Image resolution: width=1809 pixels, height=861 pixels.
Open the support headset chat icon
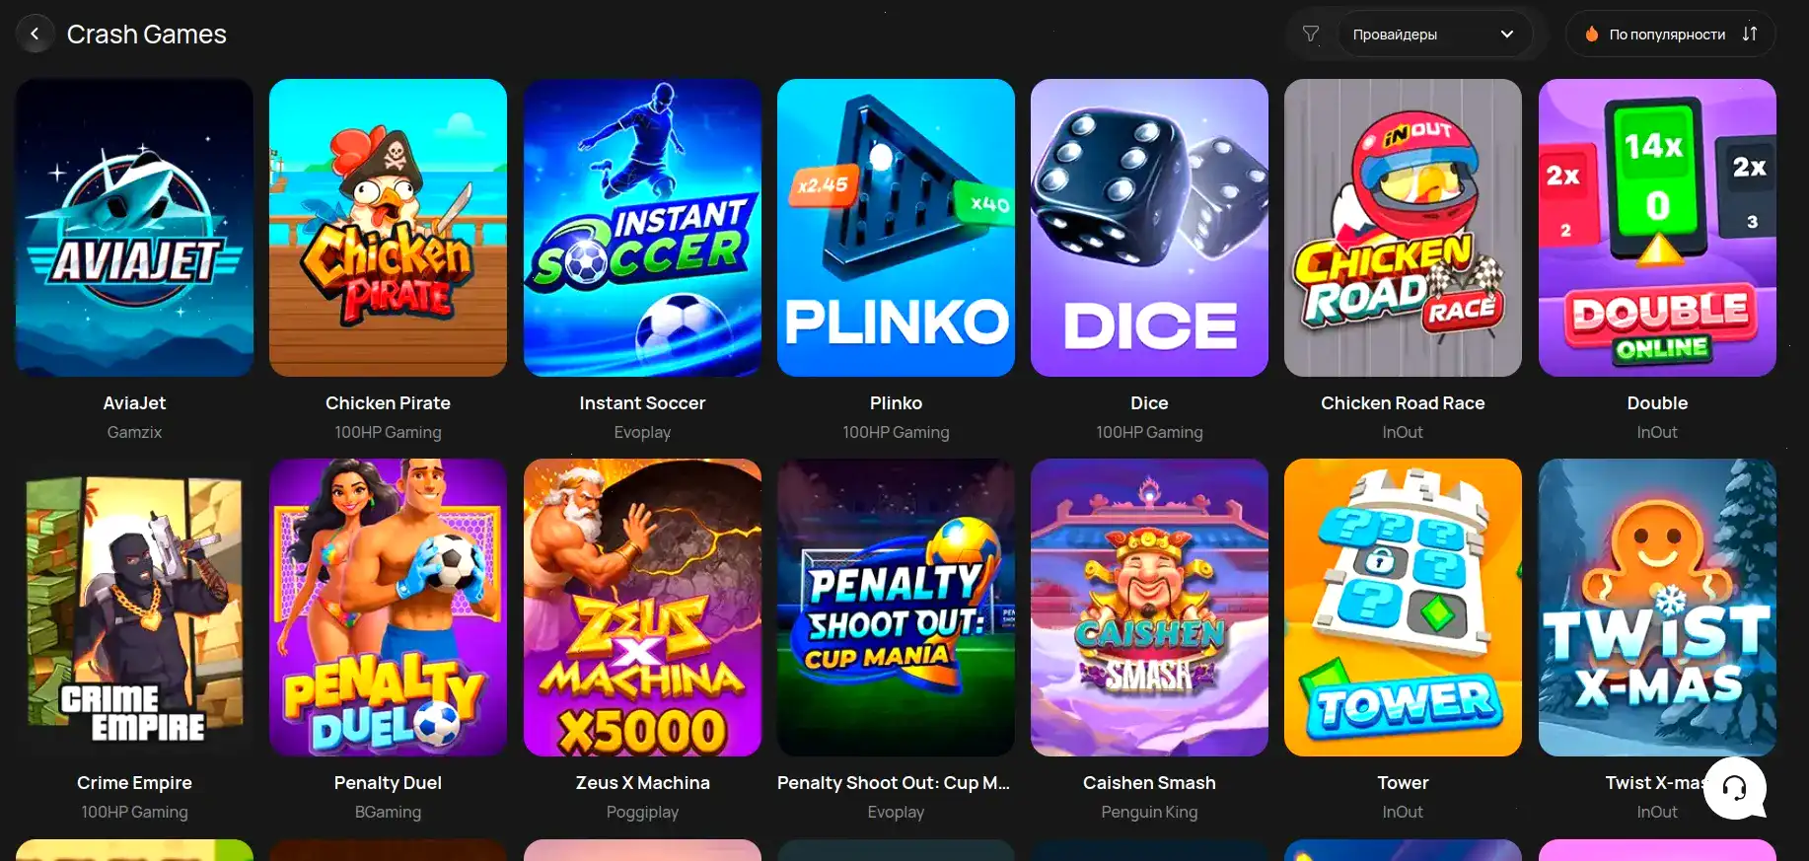point(1734,788)
